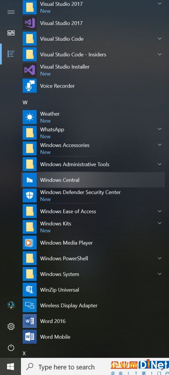Open Windows Defender Security Center shield icon
The width and height of the screenshot is (169, 375).
30,196
